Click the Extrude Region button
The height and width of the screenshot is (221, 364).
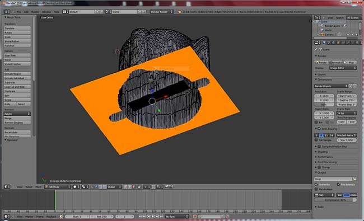17,74
